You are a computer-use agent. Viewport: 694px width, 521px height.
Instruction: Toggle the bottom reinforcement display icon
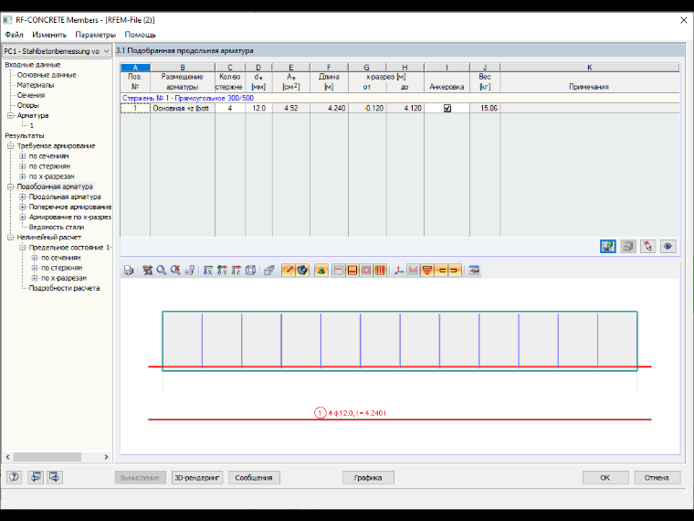pyautogui.click(x=352, y=271)
